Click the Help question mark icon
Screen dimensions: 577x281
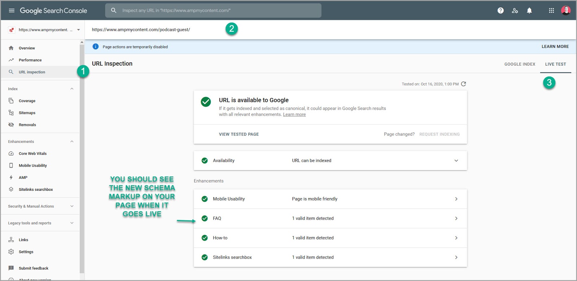pyautogui.click(x=501, y=10)
